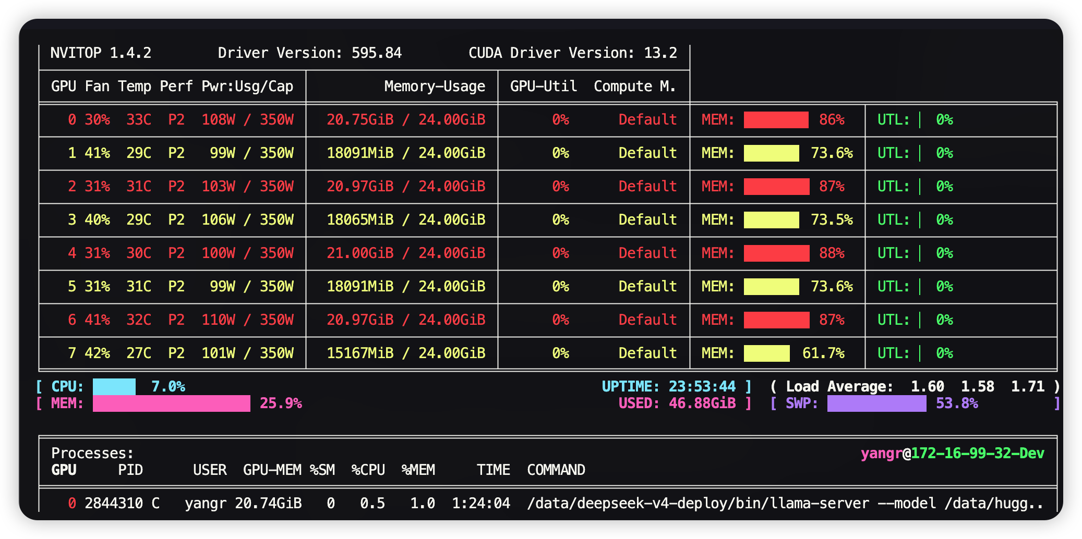Click the "Default" compute mode in GPU 5's row
This screenshot has height=539, width=1082.
pos(647,286)
